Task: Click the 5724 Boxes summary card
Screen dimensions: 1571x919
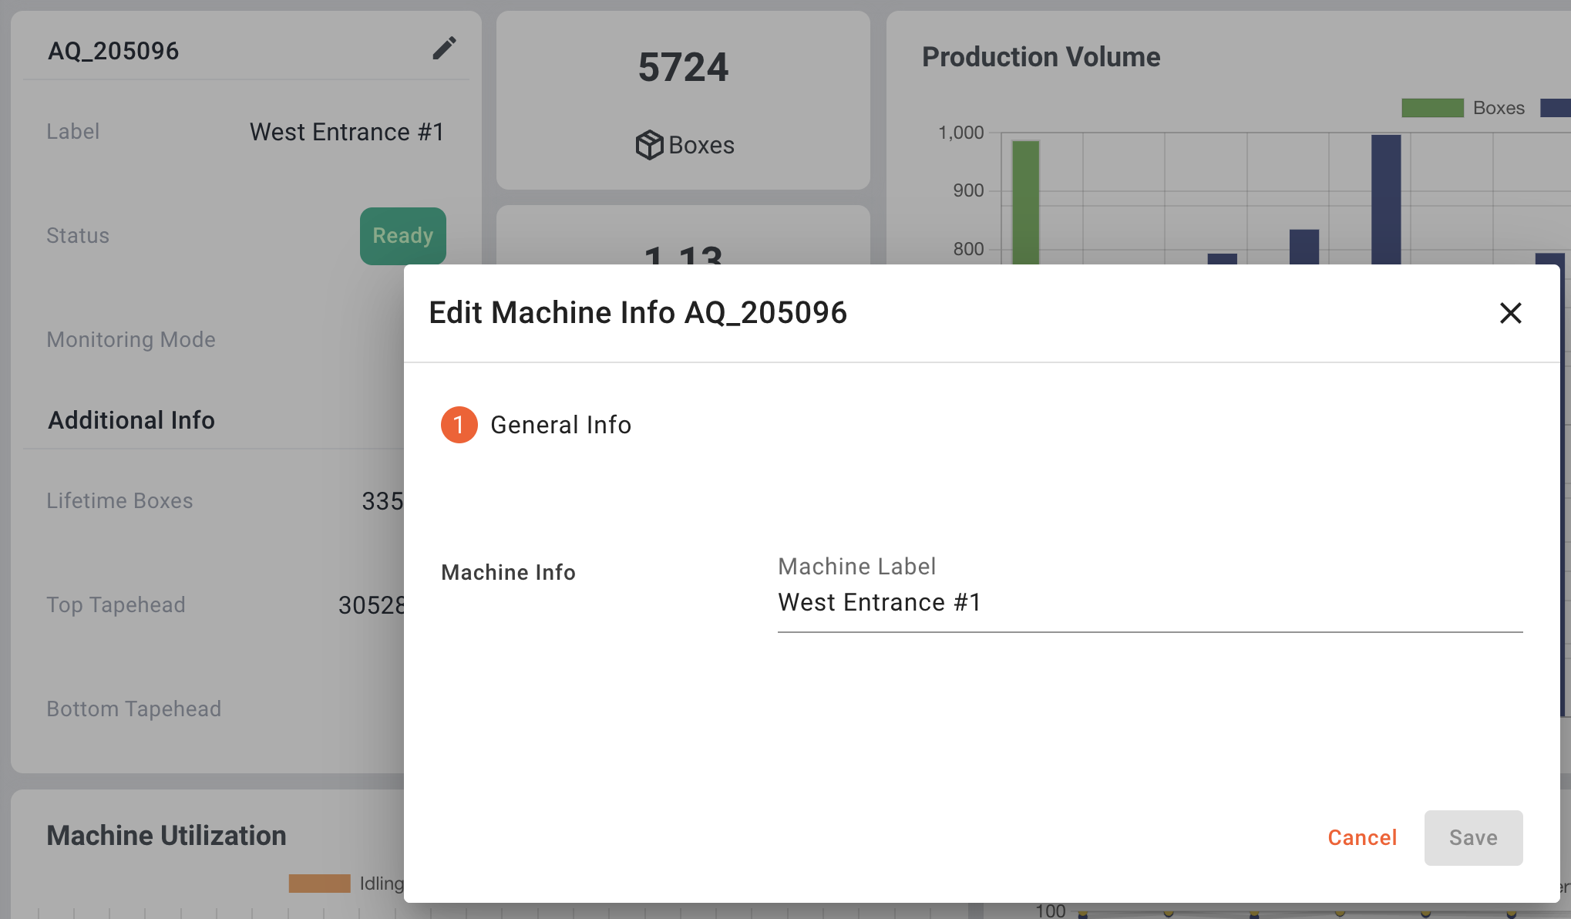Action: pos(683,100)
